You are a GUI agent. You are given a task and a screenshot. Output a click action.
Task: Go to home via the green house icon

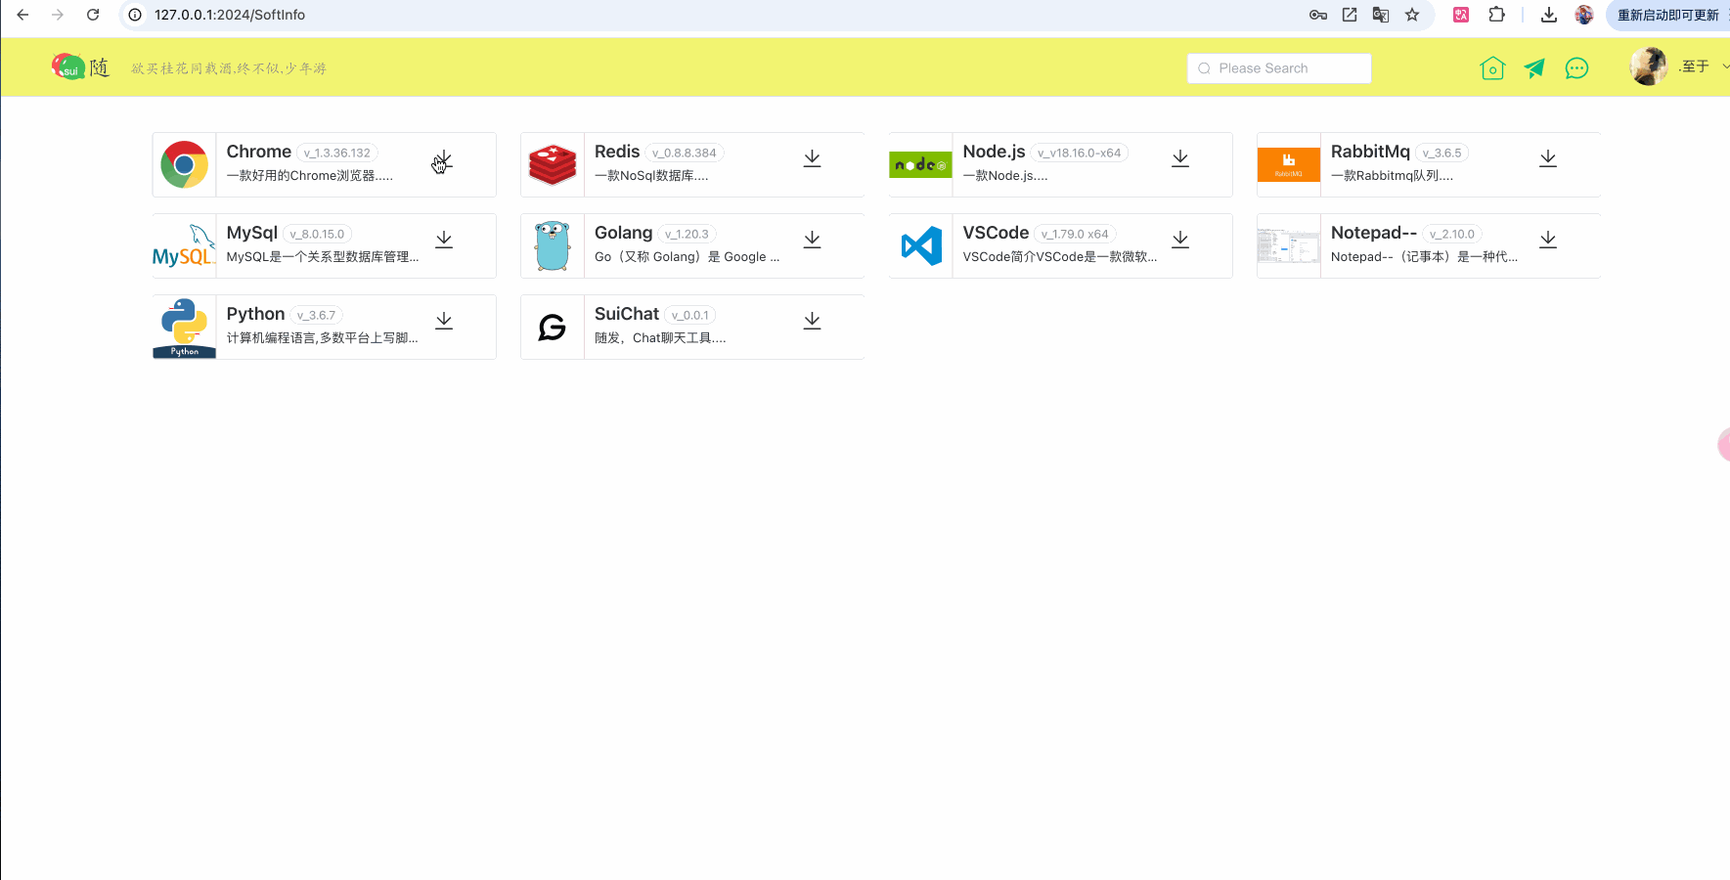1492,67
